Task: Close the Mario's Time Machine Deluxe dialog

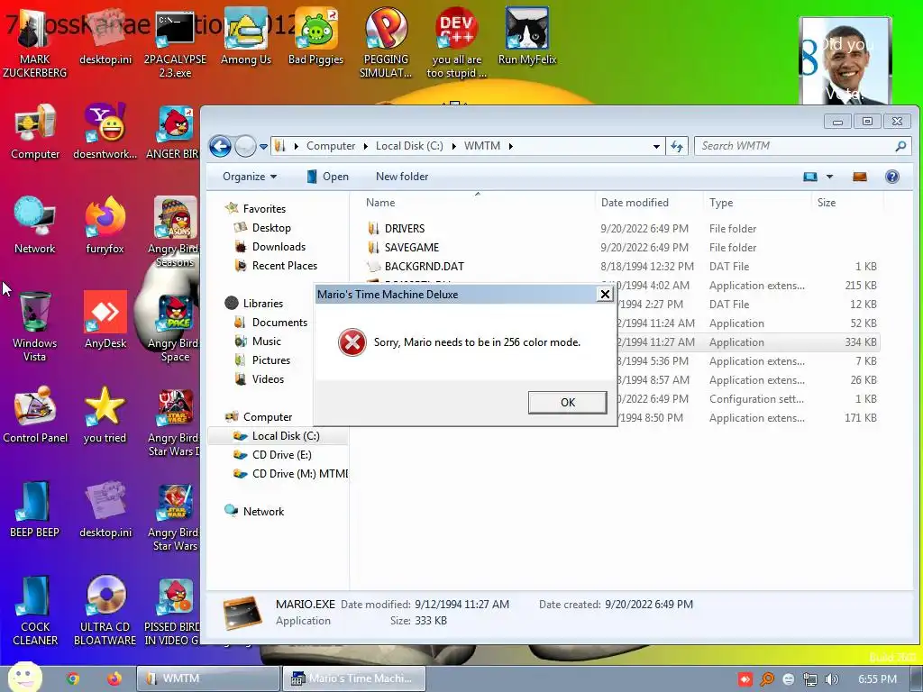Action: point(605,295)
